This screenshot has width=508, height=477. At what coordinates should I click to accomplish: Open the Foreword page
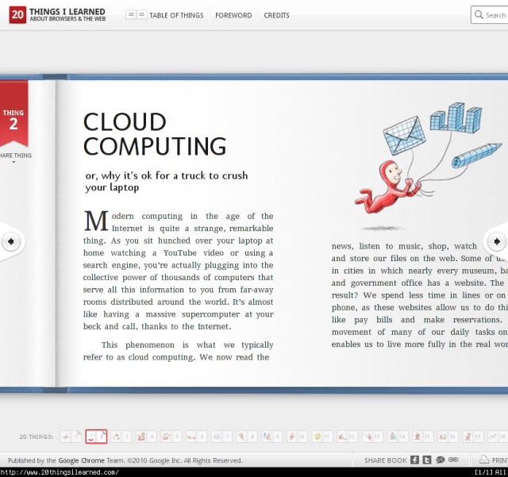[x=233, y=15]
